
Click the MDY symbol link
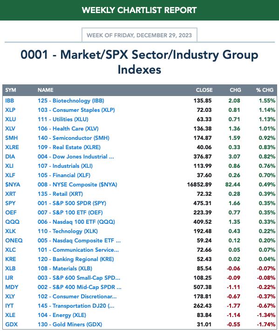tap(12, 287)
